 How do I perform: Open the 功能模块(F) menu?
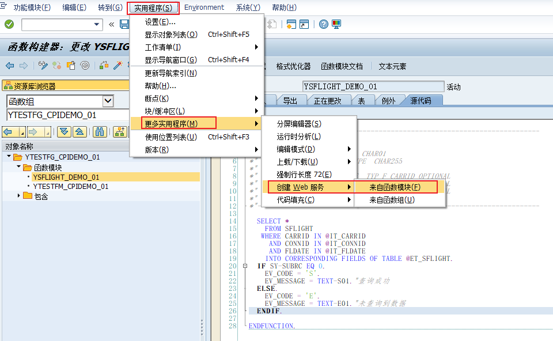coord(32,7)
